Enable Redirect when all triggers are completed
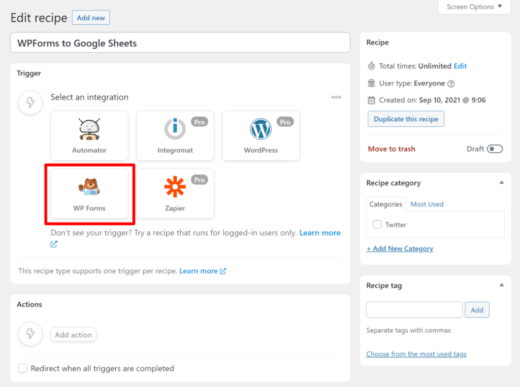 tap(22, 368)
